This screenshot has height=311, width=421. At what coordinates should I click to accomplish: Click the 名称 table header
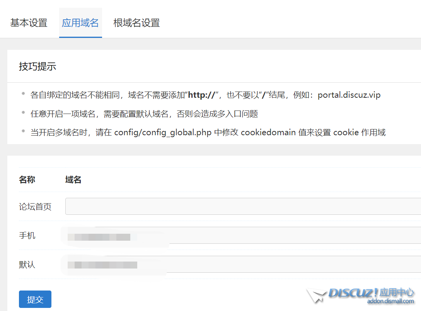27,180
